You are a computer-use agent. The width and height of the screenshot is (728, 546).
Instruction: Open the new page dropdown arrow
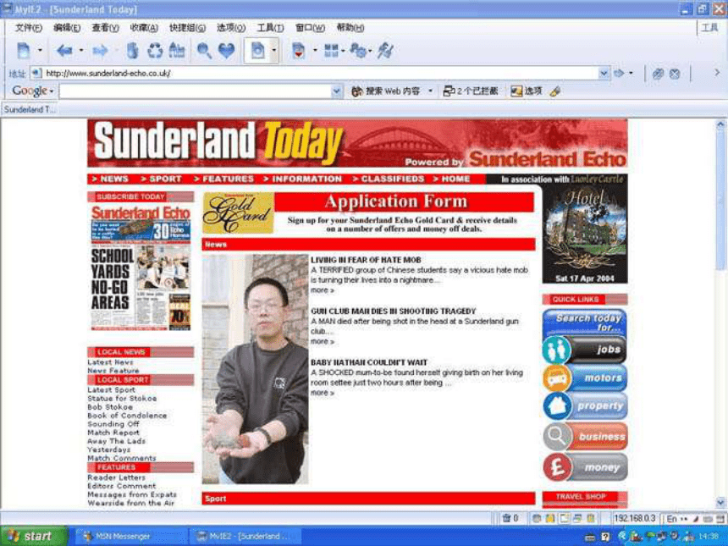pyautogui.click(x=40, y=50)
